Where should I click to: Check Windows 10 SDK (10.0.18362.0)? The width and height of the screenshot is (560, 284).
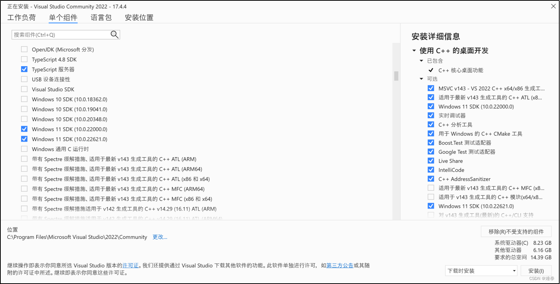(x=24, y=99)
